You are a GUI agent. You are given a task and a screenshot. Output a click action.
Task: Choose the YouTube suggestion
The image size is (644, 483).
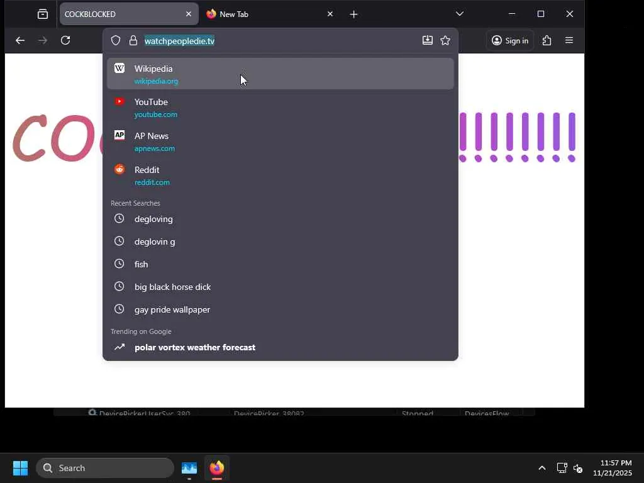pos(280,108)
